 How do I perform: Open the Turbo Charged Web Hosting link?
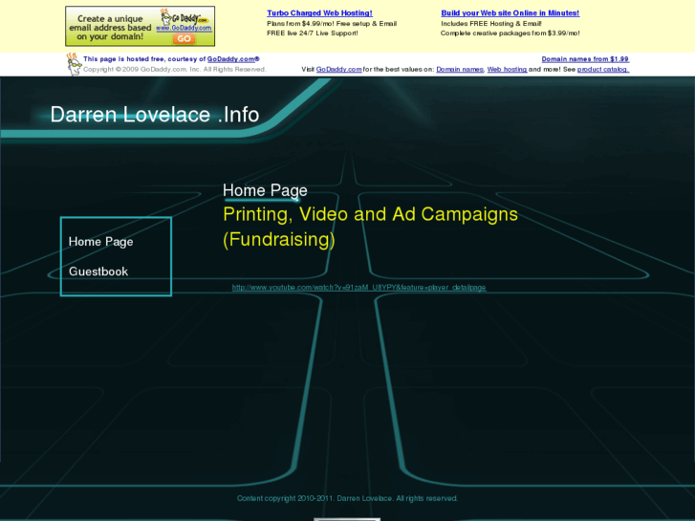point(319,13)
